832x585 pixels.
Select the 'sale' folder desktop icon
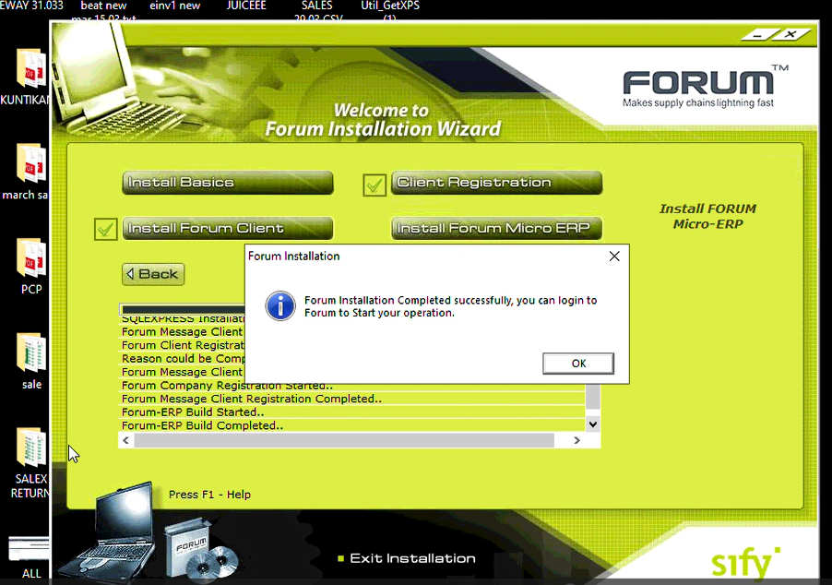coord(31,362)
